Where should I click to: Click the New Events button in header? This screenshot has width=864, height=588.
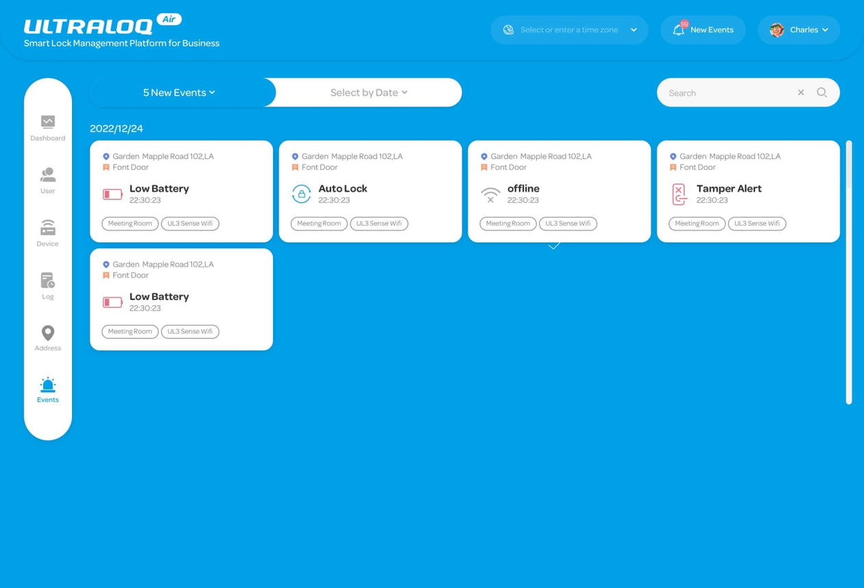click(711, 30)
